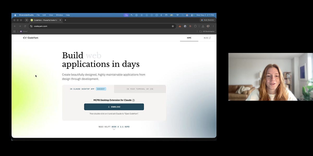Click the date and time display
Image resolution: width=313 pixels, height=156 pixels.
click(205, 15)
